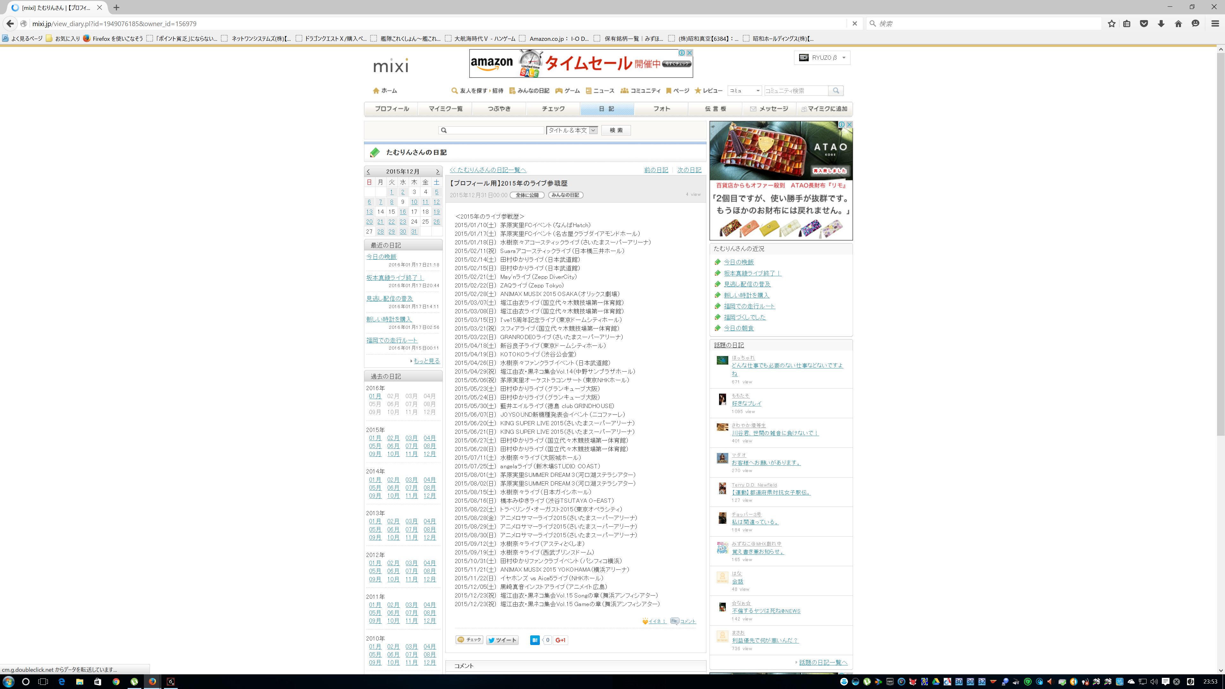
Task: Open Windows Start button
Action: pos(8,681)
